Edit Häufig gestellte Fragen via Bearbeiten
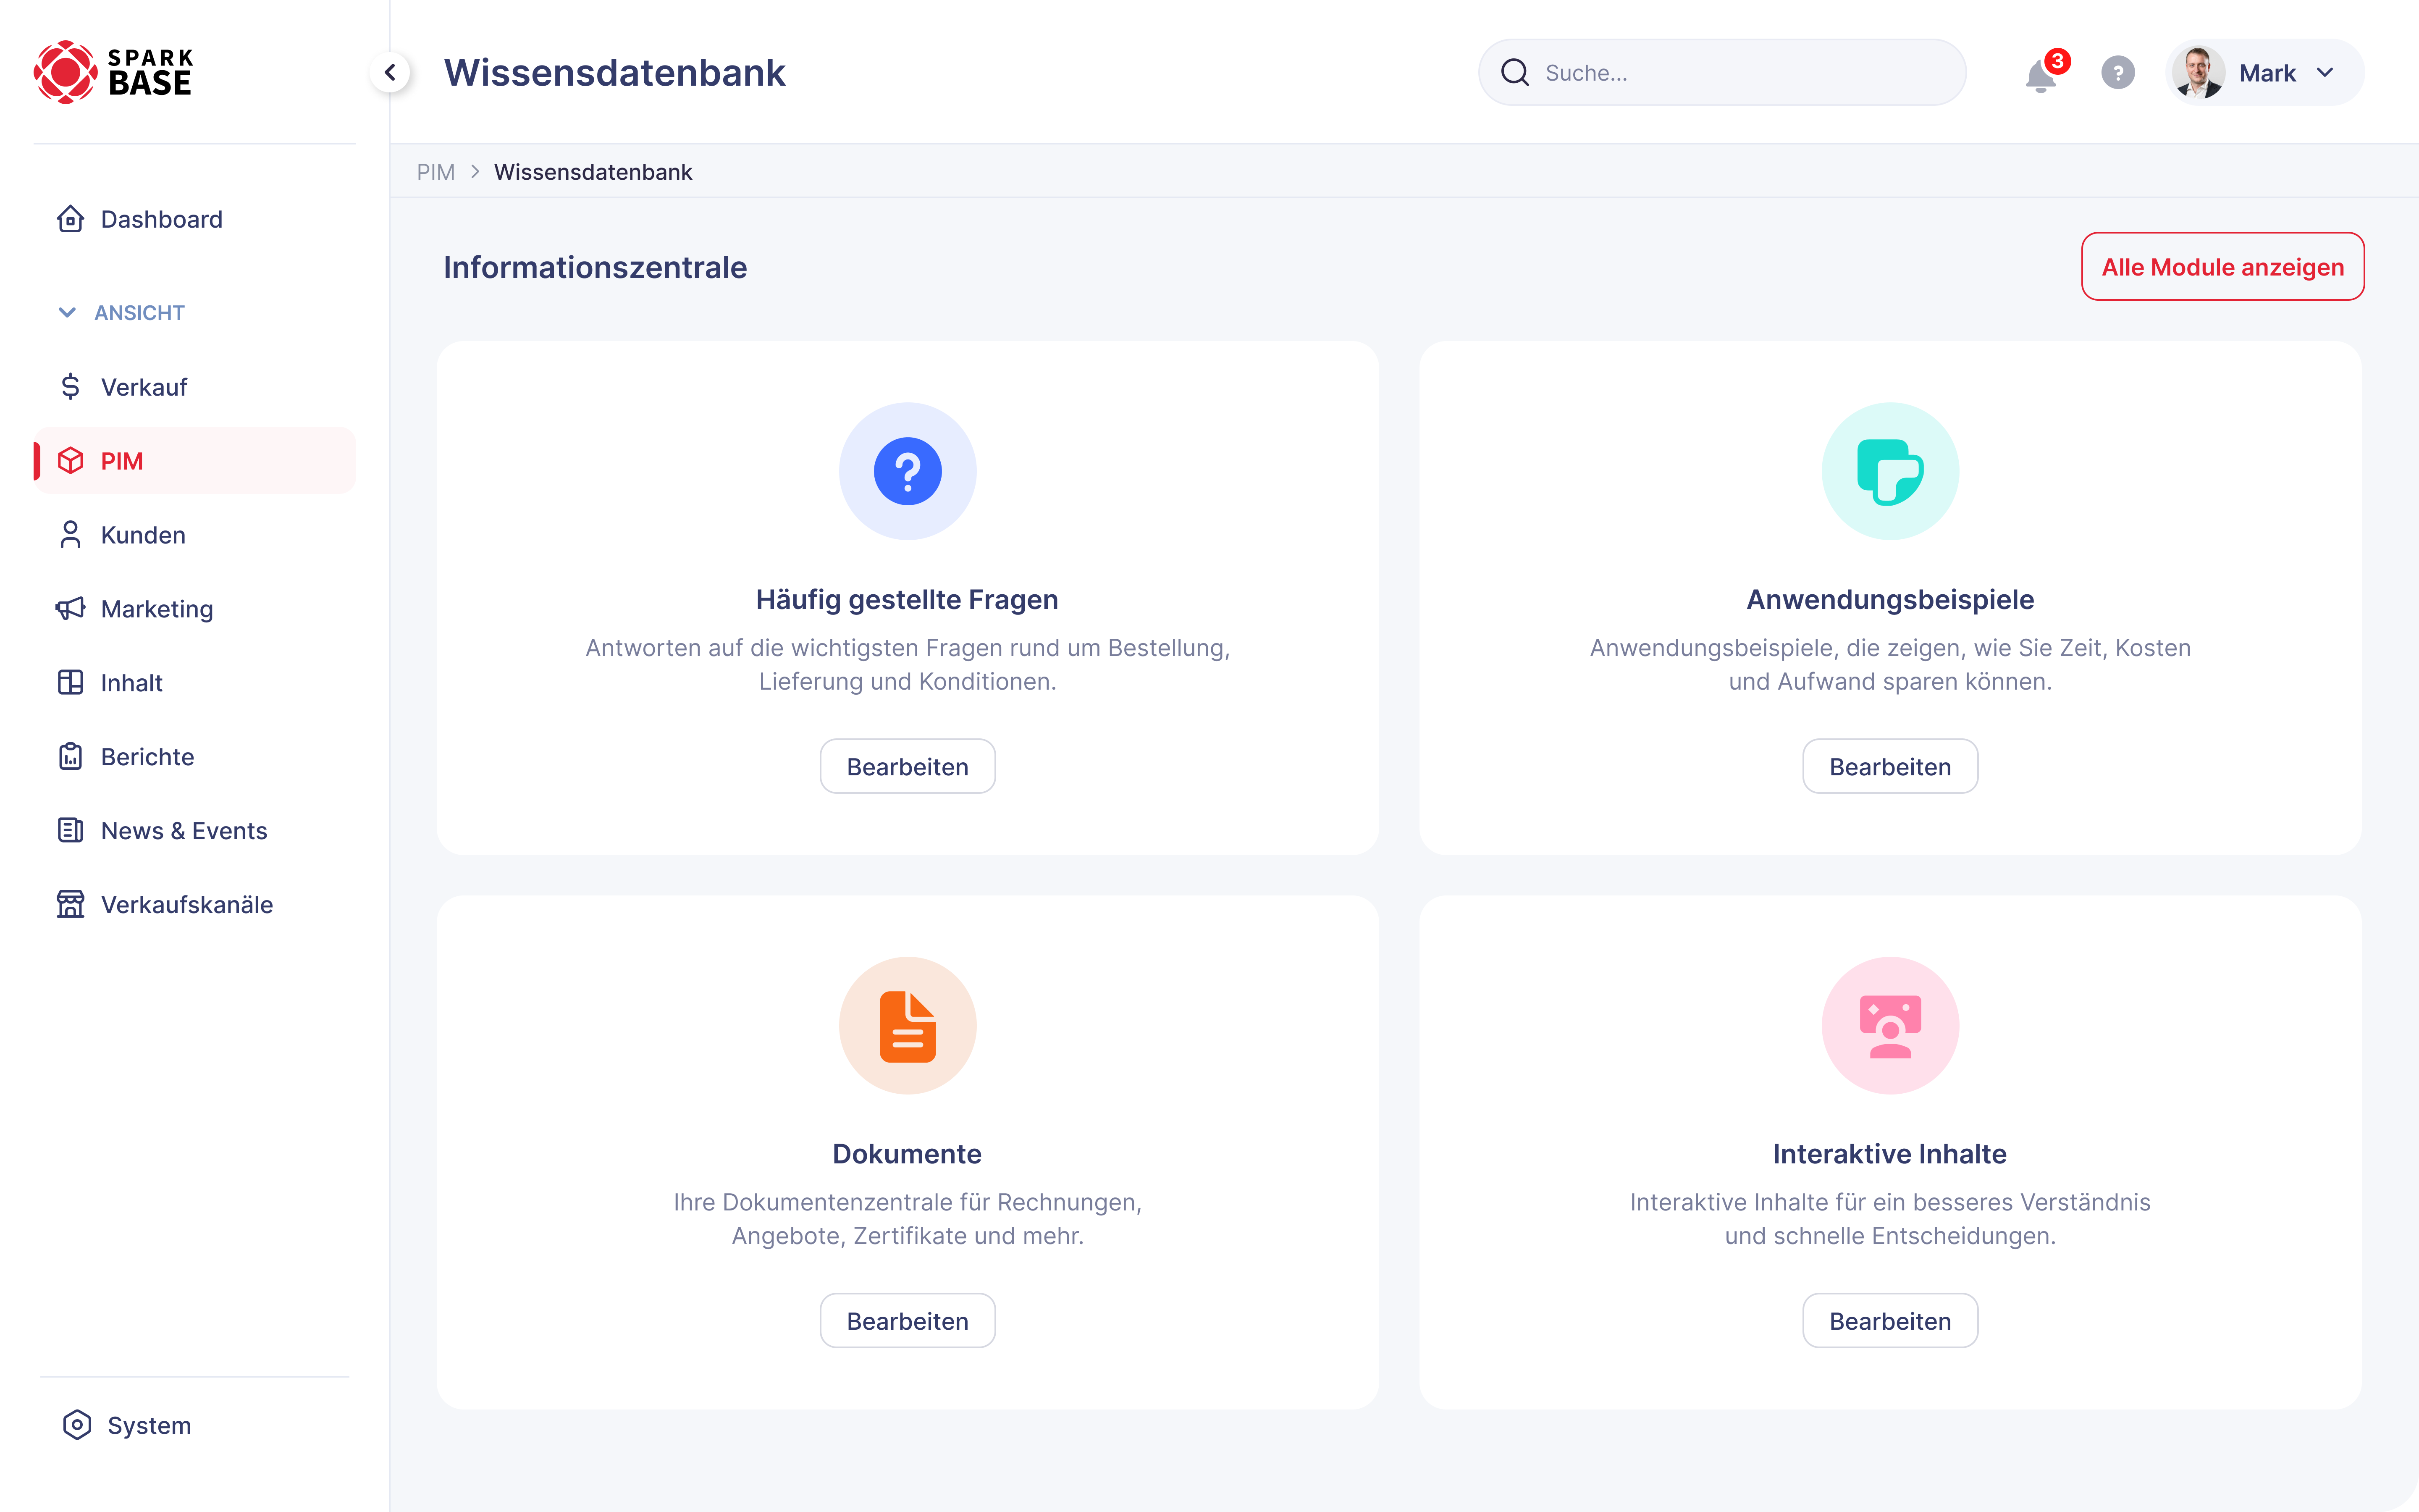Screen dimensions: 2419x1512 point(907,767)
